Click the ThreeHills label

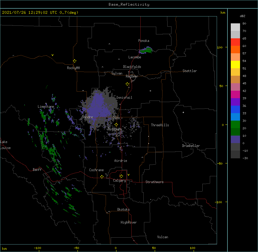pos(160,125)
